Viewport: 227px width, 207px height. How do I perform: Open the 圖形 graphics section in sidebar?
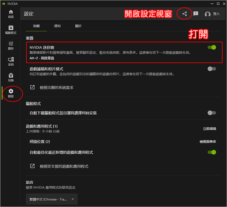click(11, 46)
